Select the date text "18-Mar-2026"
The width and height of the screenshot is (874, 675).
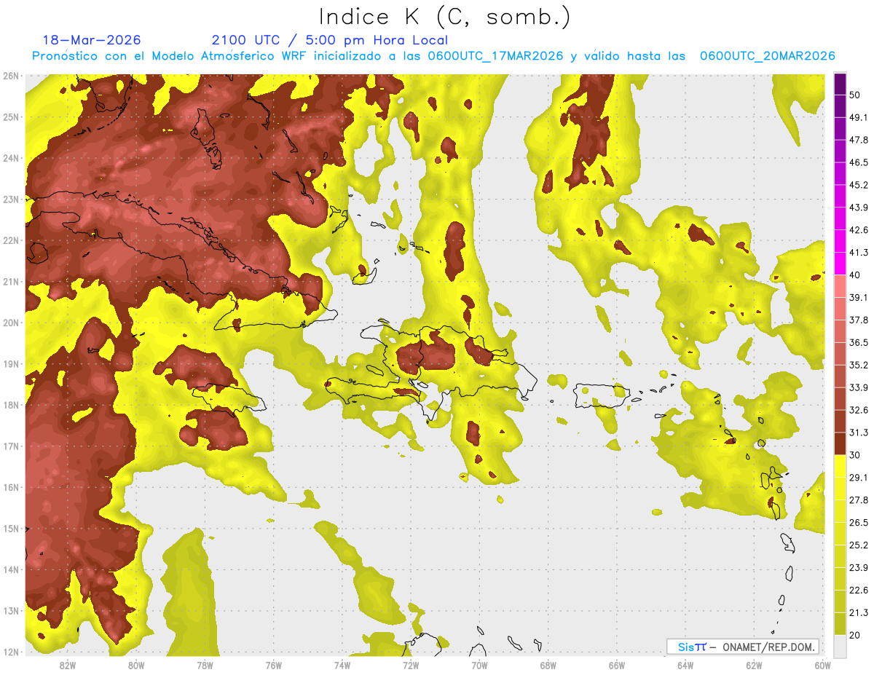pyautogui.click(x=92, y=40)
